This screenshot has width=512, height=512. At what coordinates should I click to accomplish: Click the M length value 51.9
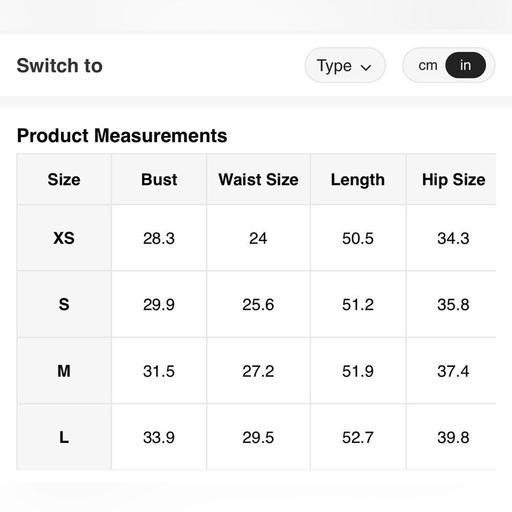click(357, 371)
